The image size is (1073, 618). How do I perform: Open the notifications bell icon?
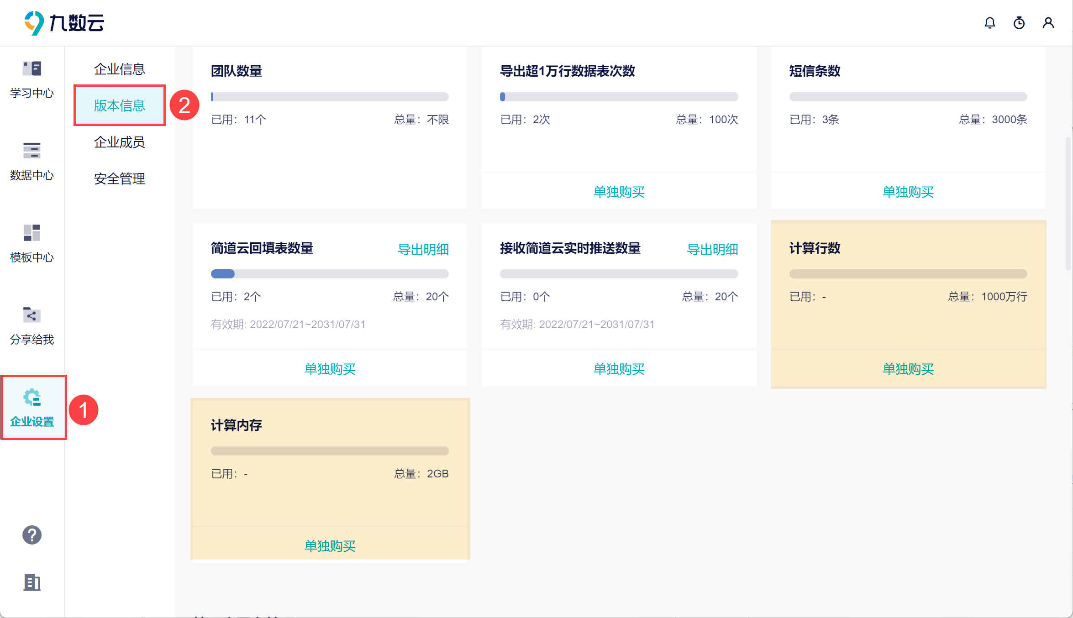pyautogui.click(x=989, y=23)
